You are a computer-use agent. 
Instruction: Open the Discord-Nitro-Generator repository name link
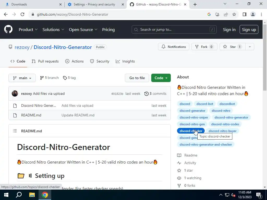click(63, 47)
